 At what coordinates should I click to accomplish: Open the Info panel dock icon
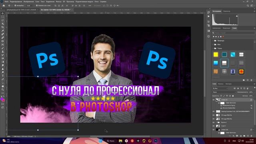pyautogui.click(x=208, y=36)
